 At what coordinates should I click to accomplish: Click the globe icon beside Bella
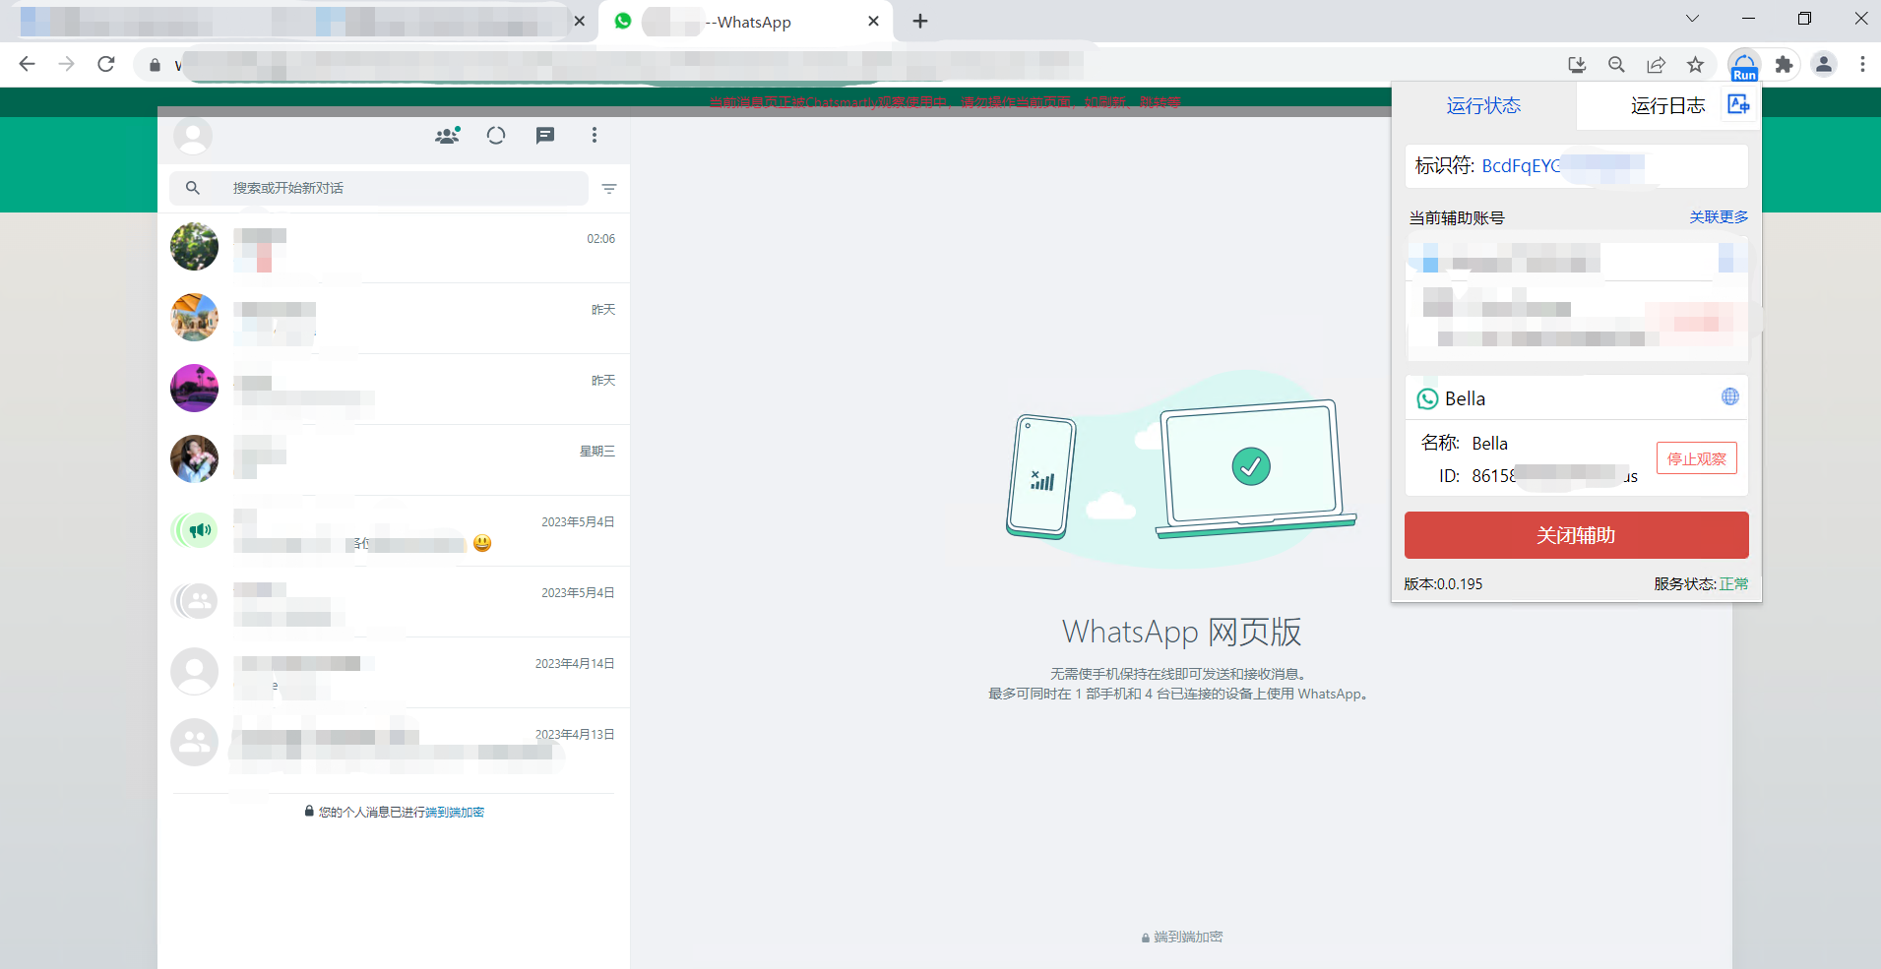(1730, 396)
